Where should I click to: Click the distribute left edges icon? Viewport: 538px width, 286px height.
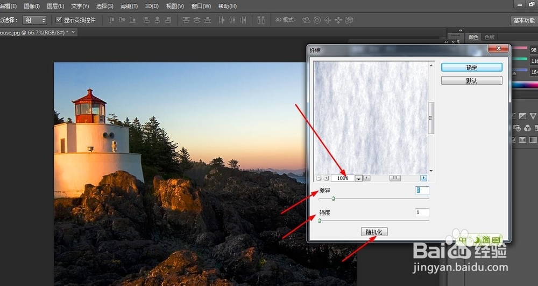click(x=222, y=20)
